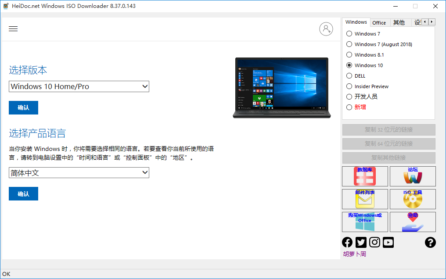Select the red 新增 radio button

pyautogui.click(x=356, y=107)
